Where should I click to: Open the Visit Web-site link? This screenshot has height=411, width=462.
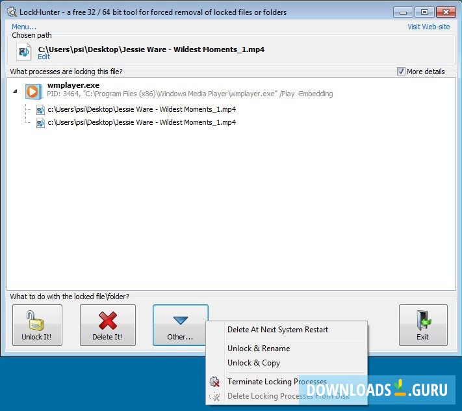coord(429,27)
